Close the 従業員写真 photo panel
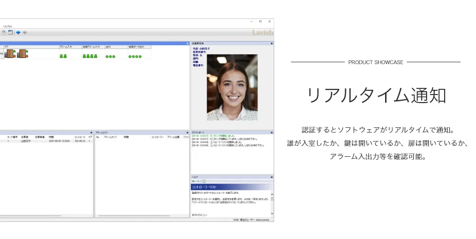The image size is (476, 239). pos(271,44)
